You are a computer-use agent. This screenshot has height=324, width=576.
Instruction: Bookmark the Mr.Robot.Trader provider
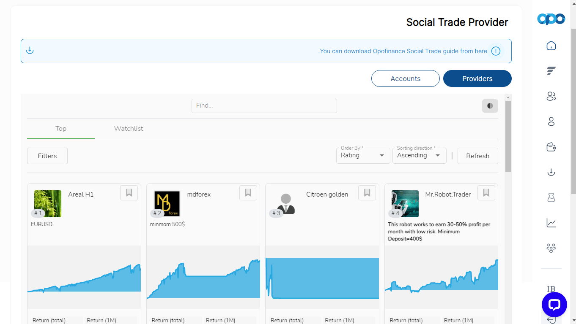point(486,193)
